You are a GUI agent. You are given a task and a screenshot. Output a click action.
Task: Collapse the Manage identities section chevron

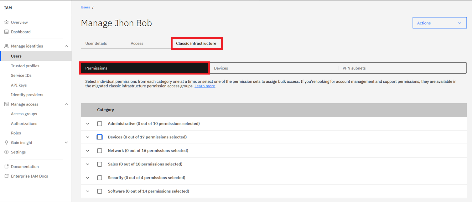(x=66, y=46)
